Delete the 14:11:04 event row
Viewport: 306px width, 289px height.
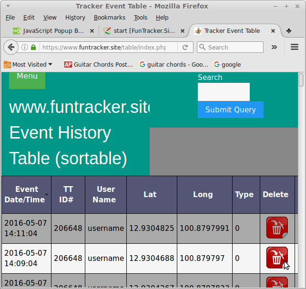[x=276, y=228]
